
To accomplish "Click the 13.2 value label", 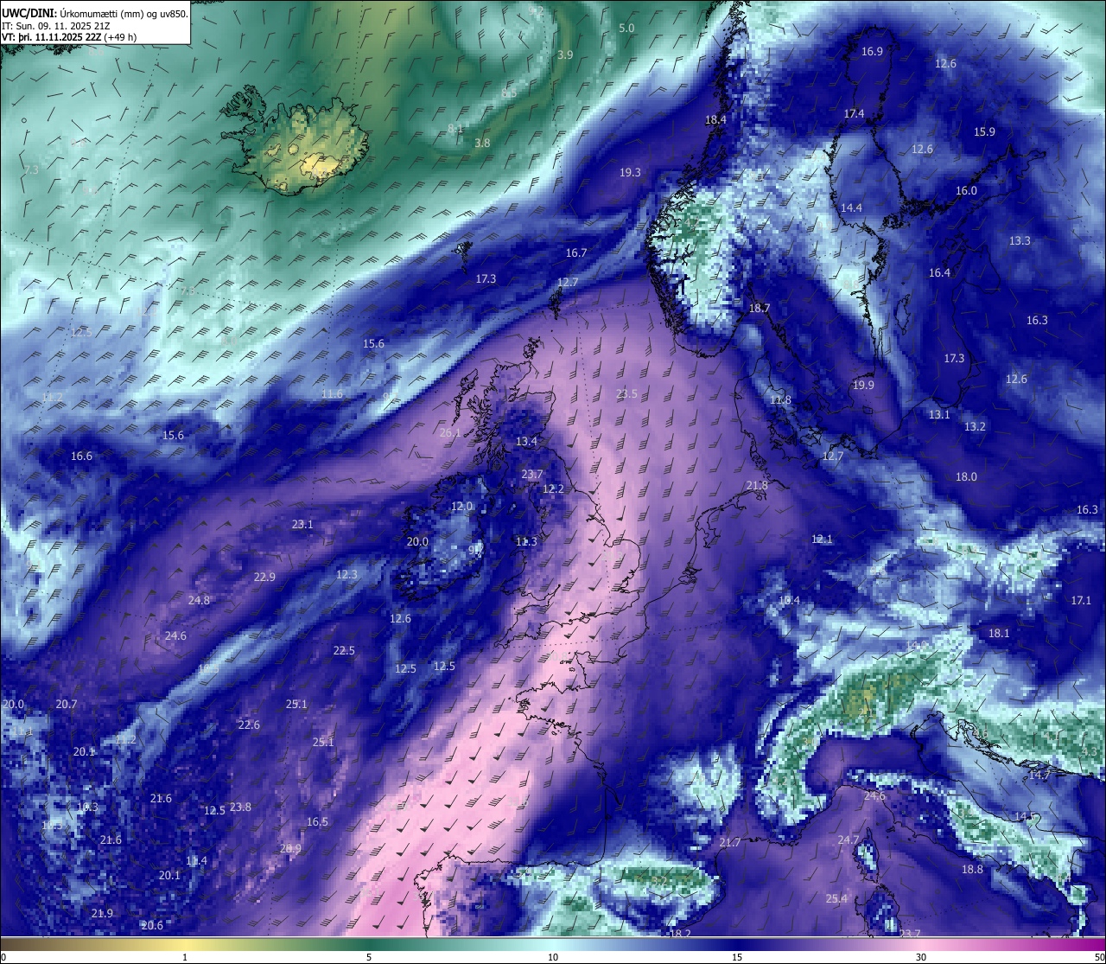I will point(975,426).
